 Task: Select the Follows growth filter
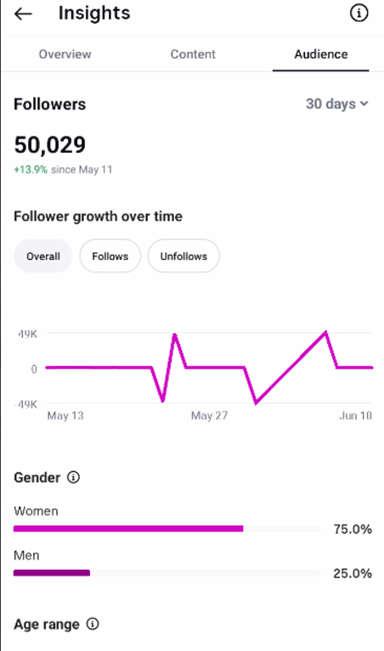tap(110, 256)
